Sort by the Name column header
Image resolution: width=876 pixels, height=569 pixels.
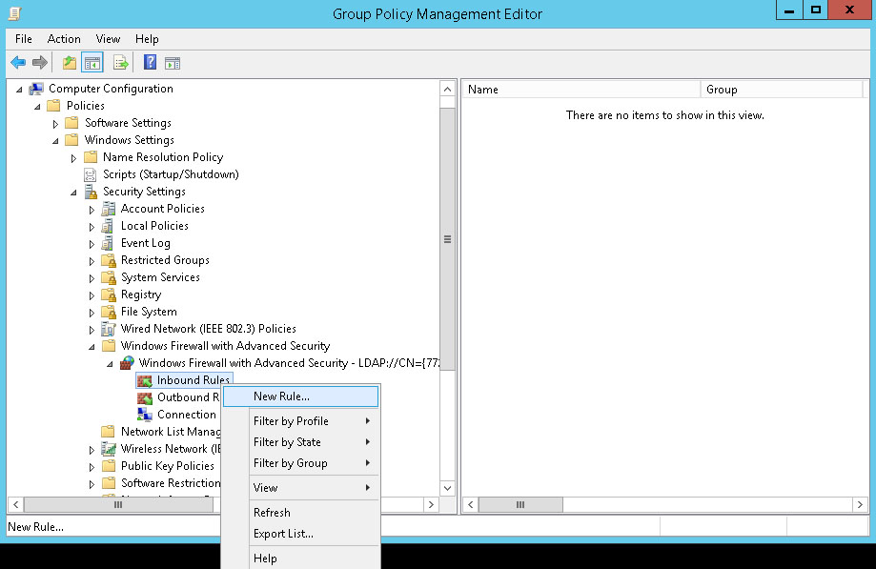tap(581, 90)
